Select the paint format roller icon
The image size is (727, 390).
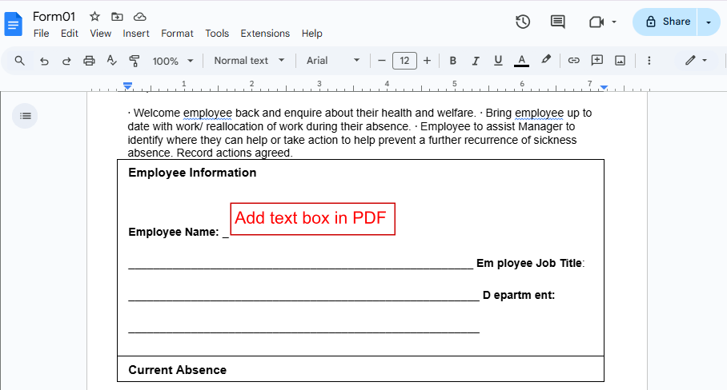point(134,61)
